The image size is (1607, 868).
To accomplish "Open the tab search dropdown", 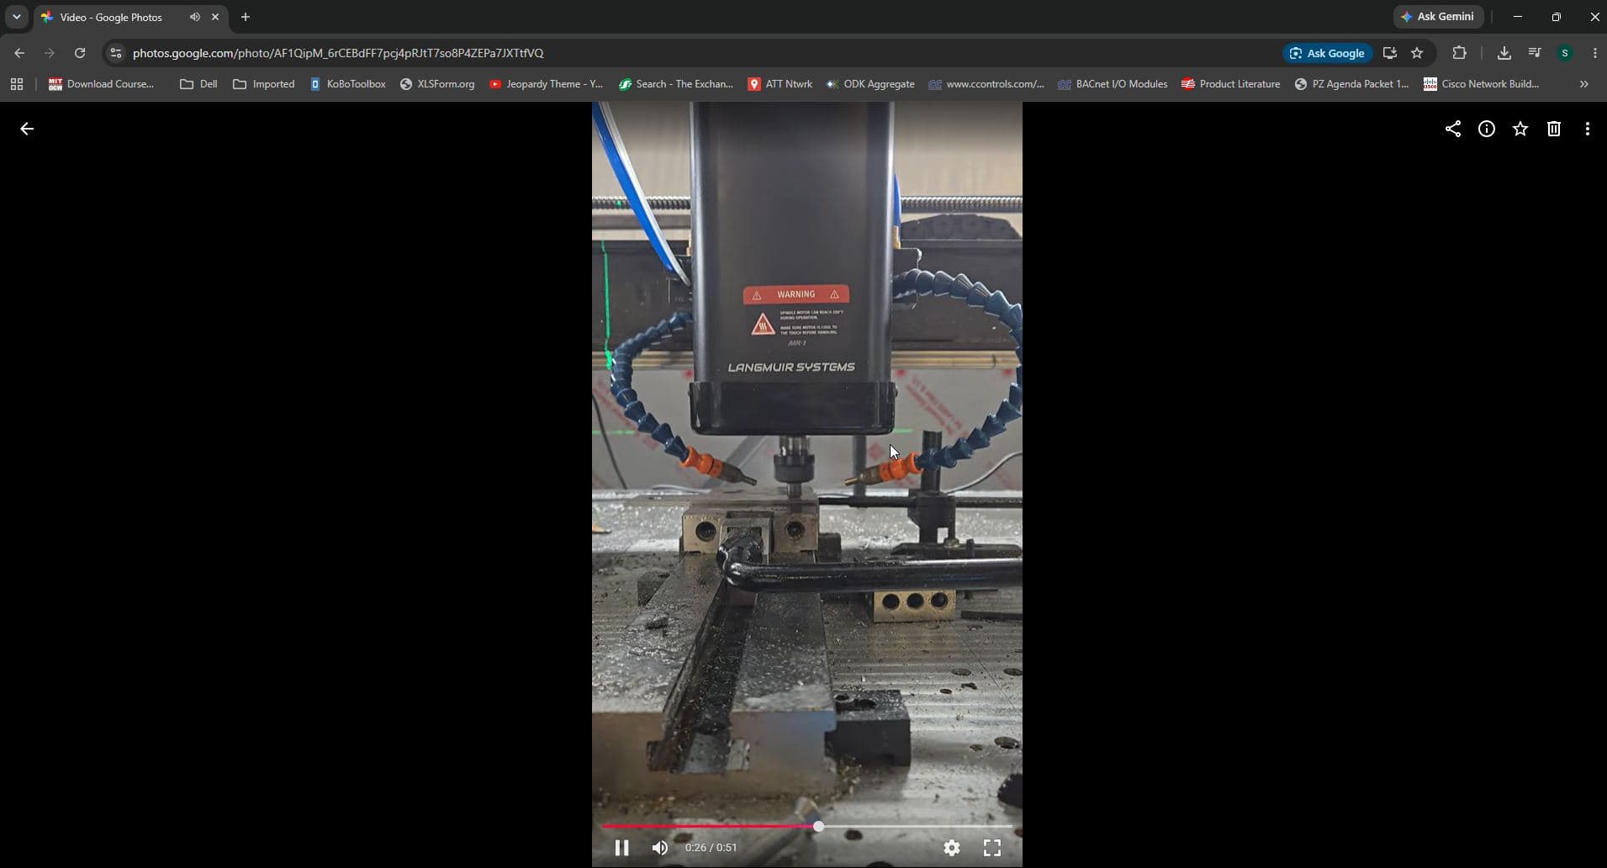I will pos(16,17).
